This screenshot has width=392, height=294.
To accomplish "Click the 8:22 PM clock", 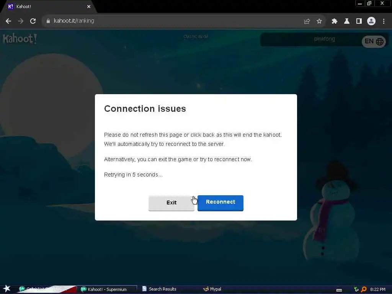I will point(377,289).
